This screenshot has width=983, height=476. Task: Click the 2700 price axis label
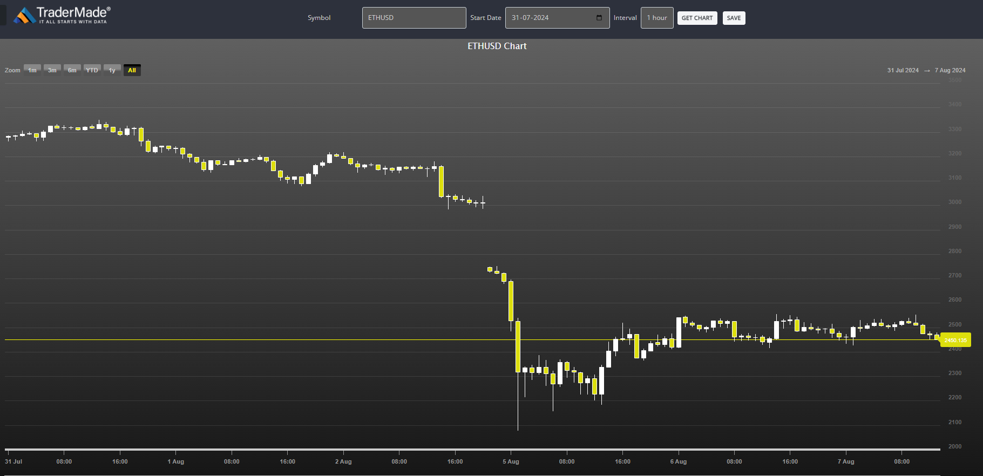coord(955,275)
